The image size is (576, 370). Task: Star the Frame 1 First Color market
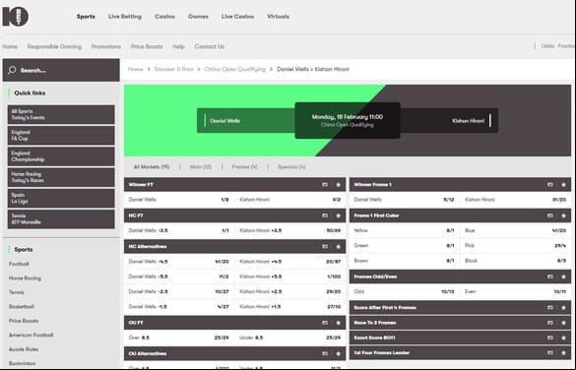(x=563, y=216)
